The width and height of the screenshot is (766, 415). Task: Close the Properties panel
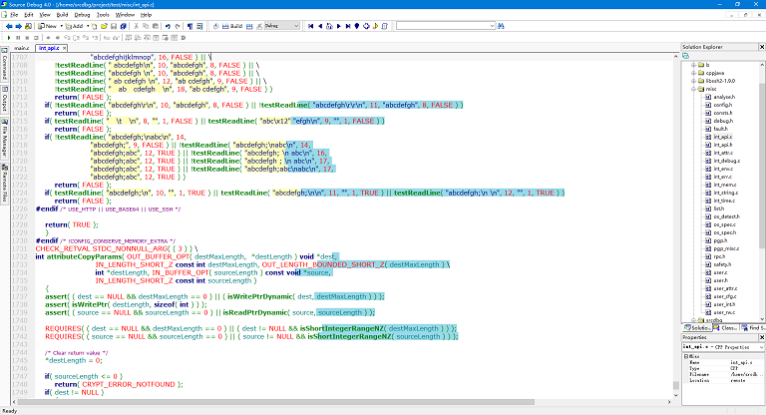click(x=760, y=337)
